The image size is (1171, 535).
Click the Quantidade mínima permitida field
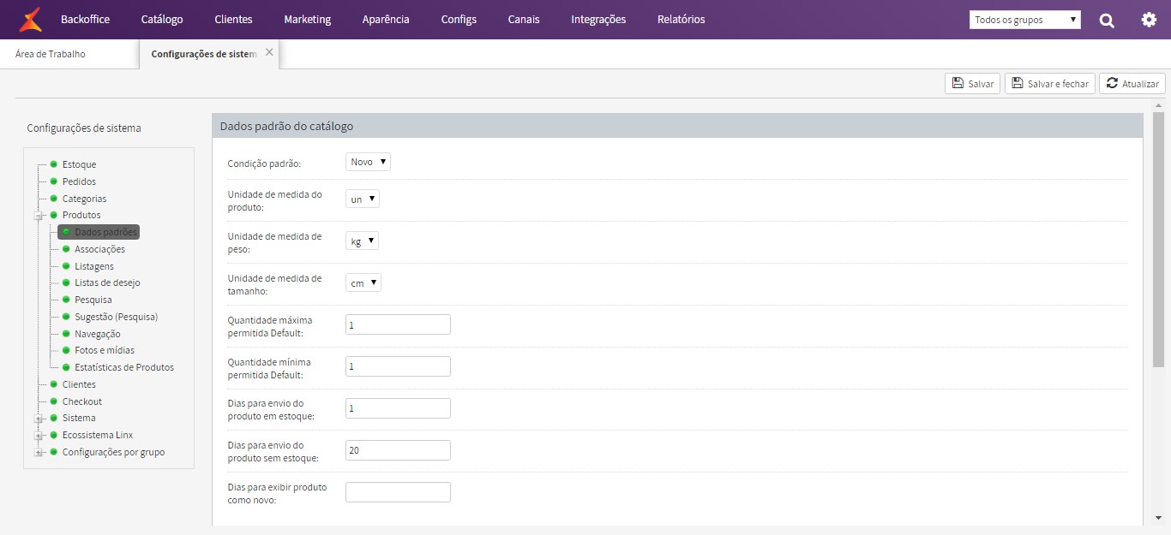click(x=398, y=366)
